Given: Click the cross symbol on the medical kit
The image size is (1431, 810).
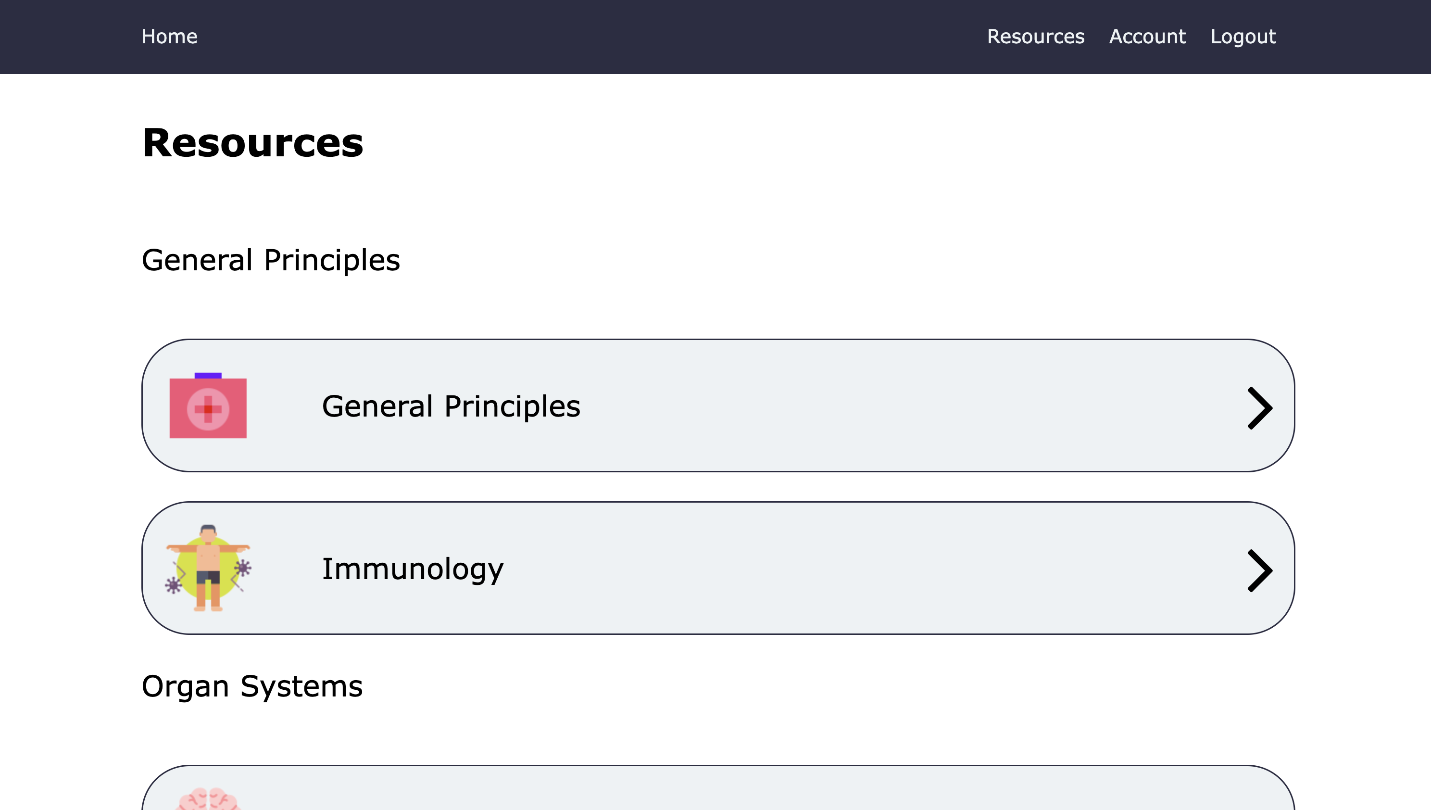Looking at the screenshot, I should [x=208, y=409].
